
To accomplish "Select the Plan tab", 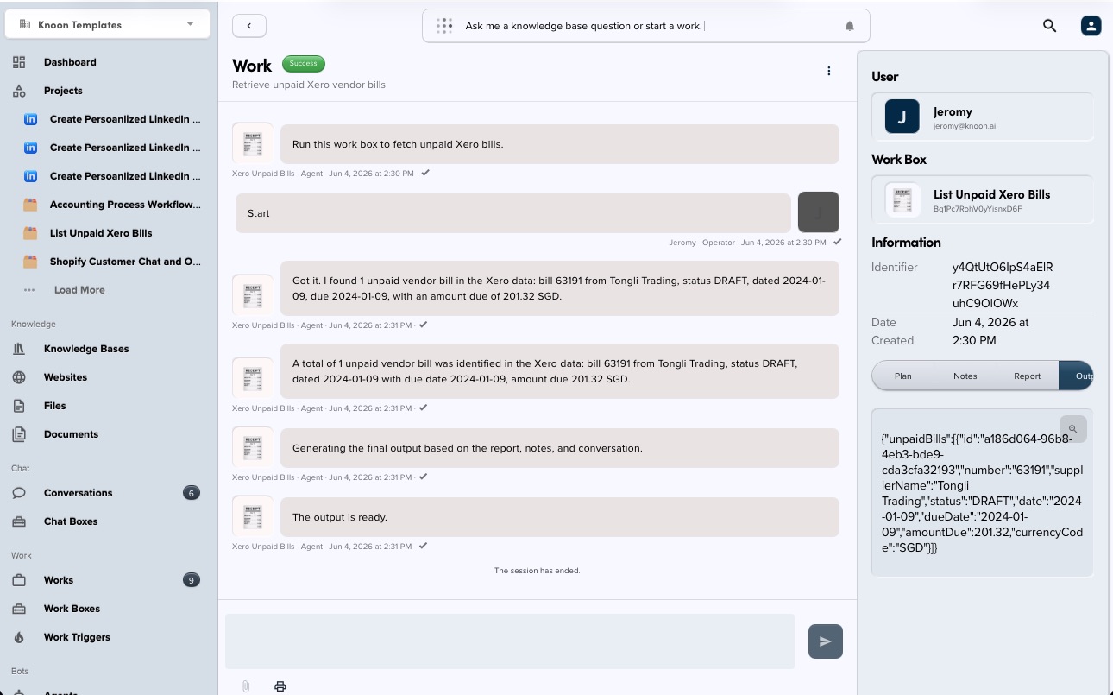I will coord(903,376).
